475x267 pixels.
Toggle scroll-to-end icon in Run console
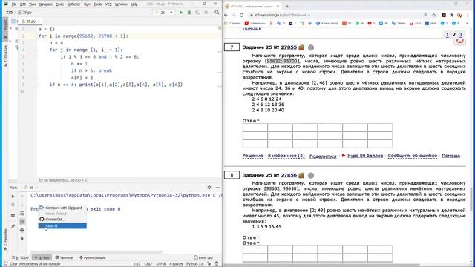tap(22, 222)
